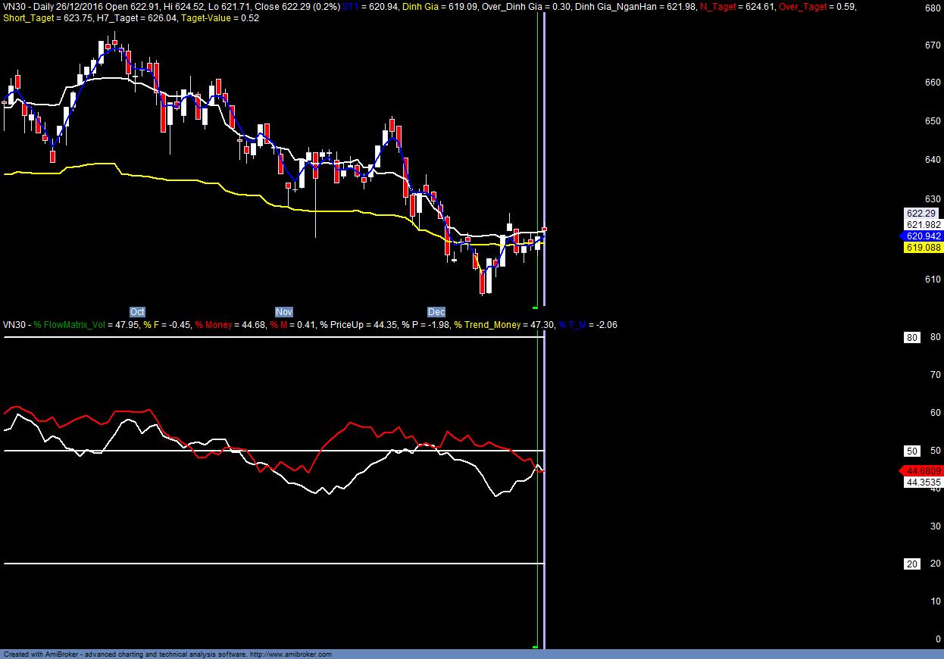This screenshot has width=944, height=659.
Task: Click the boxed 50 level label
Action: [912, 451]
